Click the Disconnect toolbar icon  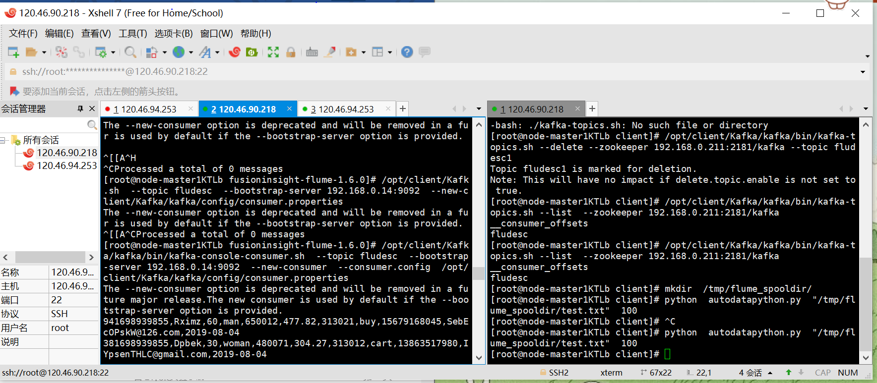(x=62, y=52)
